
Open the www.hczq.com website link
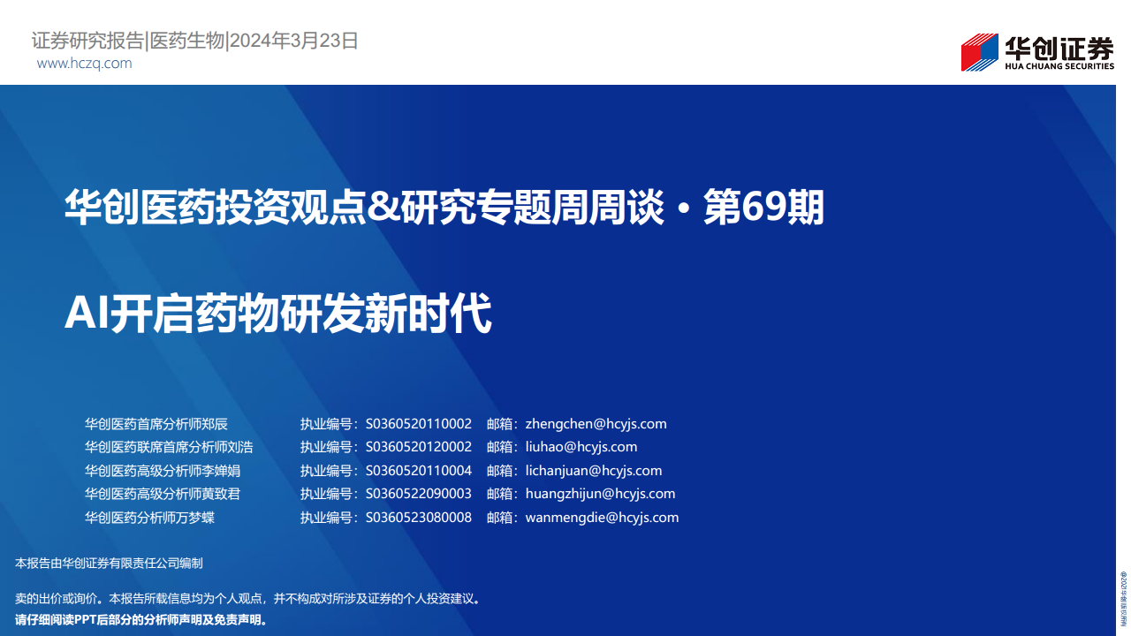click(x=85, y=64)
